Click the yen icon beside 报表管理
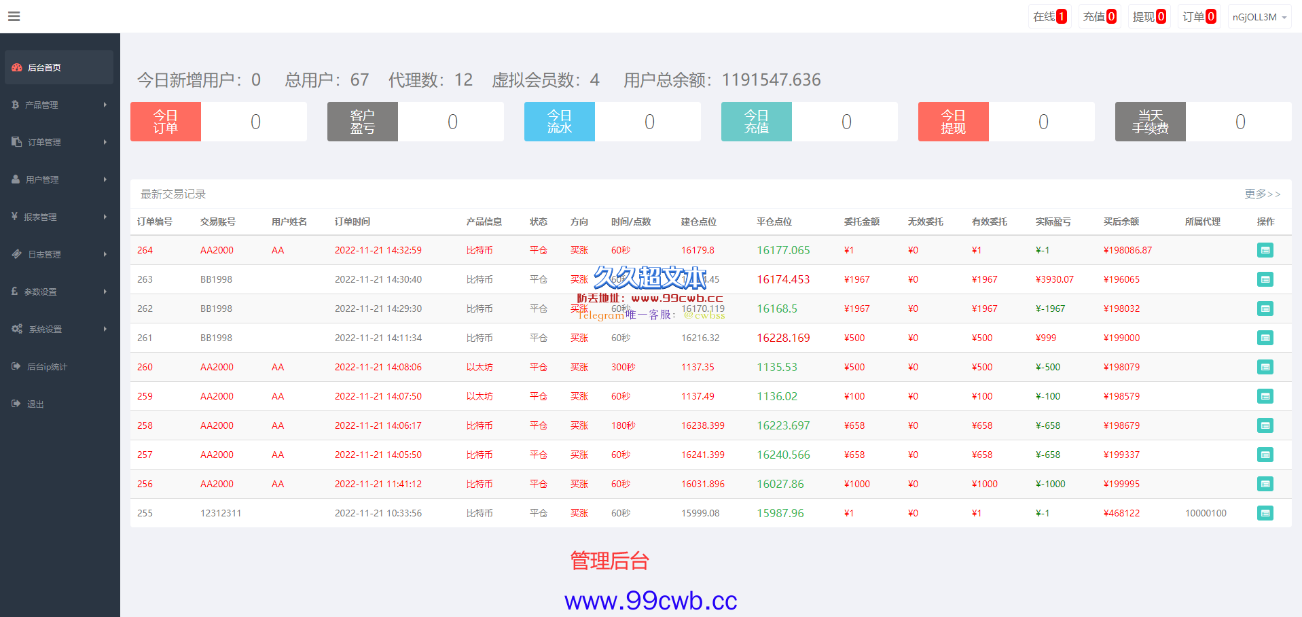The width and height of the screenshot is (1302, 617). [14, 217]
